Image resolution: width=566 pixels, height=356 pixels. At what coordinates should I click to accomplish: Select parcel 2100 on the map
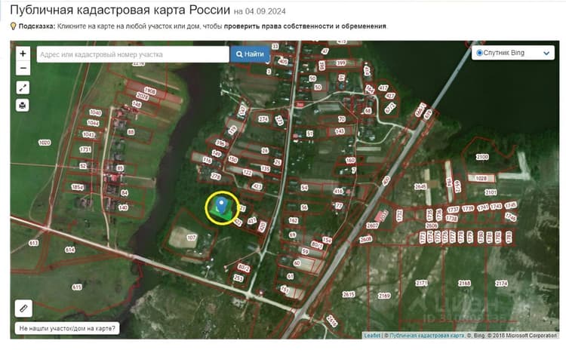(482, 157)
